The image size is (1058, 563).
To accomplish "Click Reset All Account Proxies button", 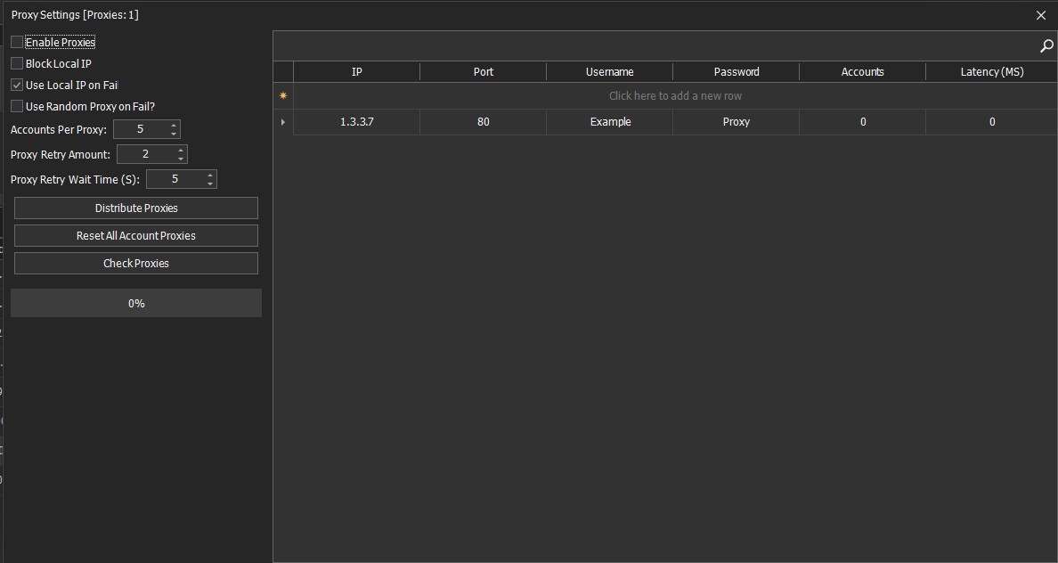I will pyautogui.click(x=136, y=236).
